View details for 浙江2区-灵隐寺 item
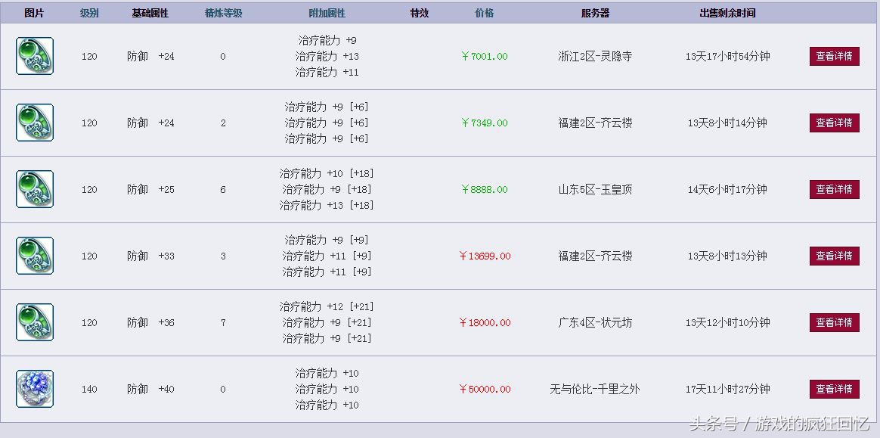The width and height of the screenshot is (880, 438). pyautogui.click(x=834, y=57)
